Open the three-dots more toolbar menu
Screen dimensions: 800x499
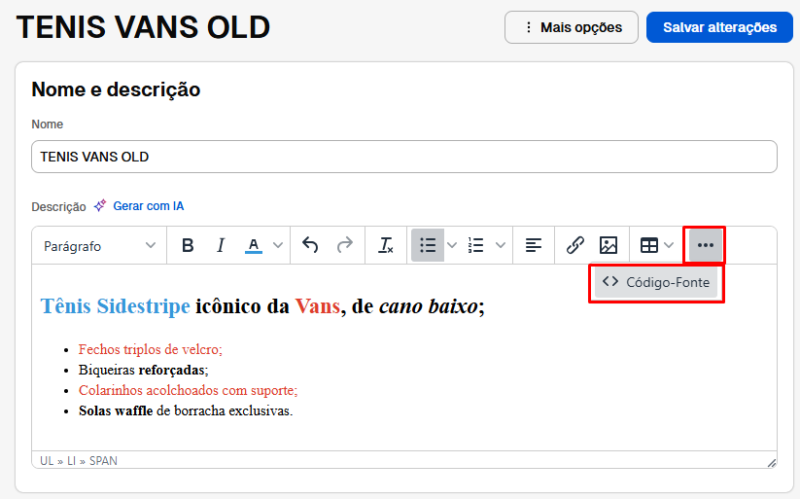click(706, 246)
